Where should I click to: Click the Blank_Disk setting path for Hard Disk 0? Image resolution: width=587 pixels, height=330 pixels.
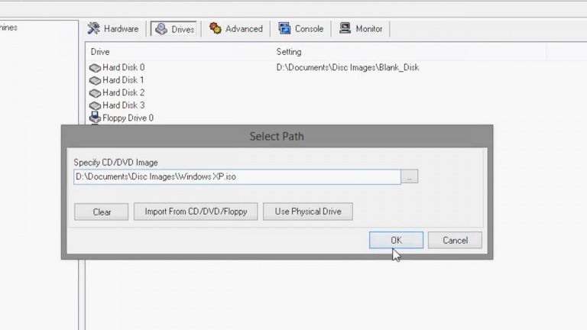click(x=348, y=67)
